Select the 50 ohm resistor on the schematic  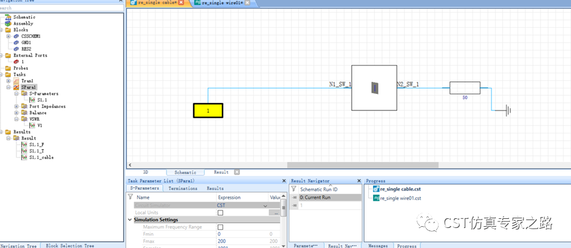[465, 88]
